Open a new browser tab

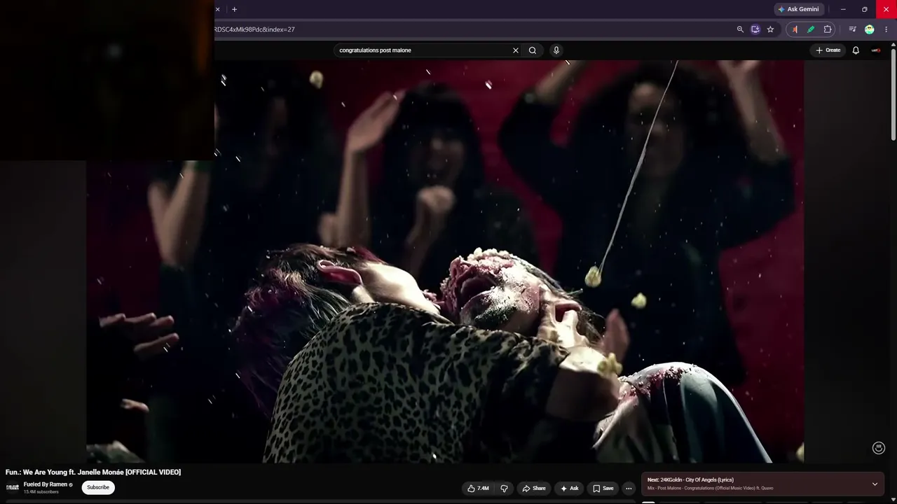point(234,9)
